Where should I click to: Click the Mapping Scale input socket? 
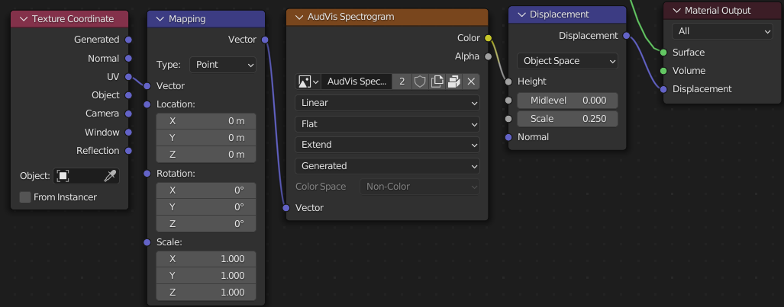click(x=147, y=242)
